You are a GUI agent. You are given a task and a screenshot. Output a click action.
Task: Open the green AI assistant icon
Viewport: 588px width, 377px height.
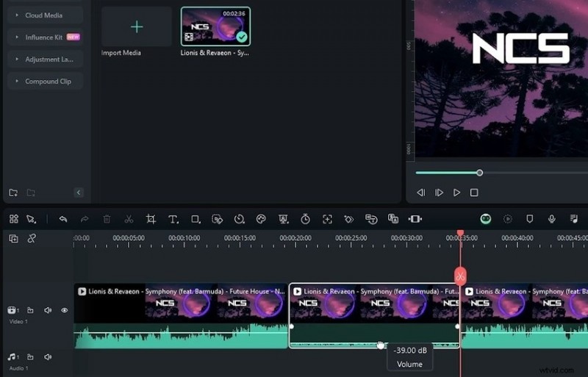click(486, 219)
